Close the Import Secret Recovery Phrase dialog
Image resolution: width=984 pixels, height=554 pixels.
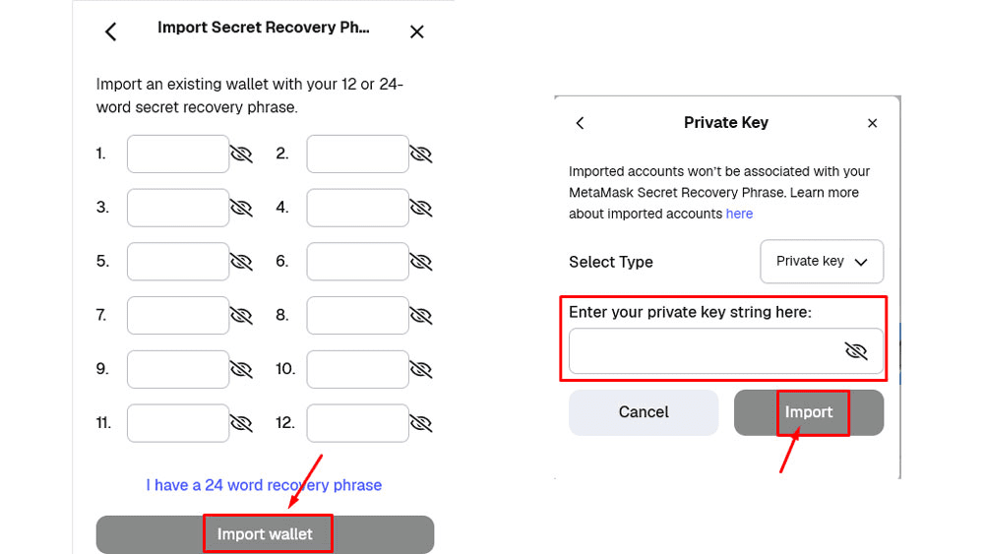coord(416,31)
